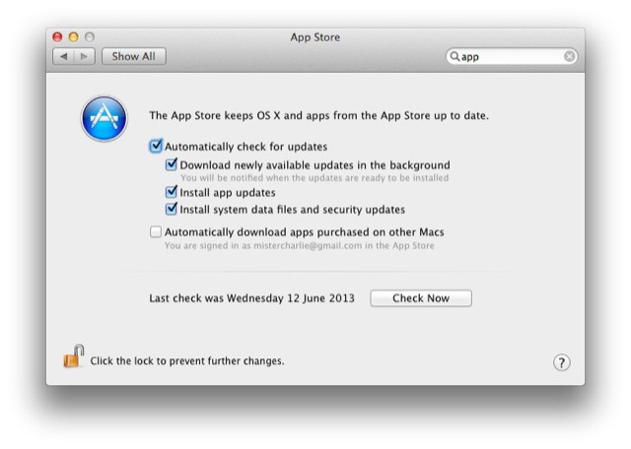Screen dimensions: 631x449
Task: Open help with the question mark button
Action: pyautogui.click(x=561, y=362)
